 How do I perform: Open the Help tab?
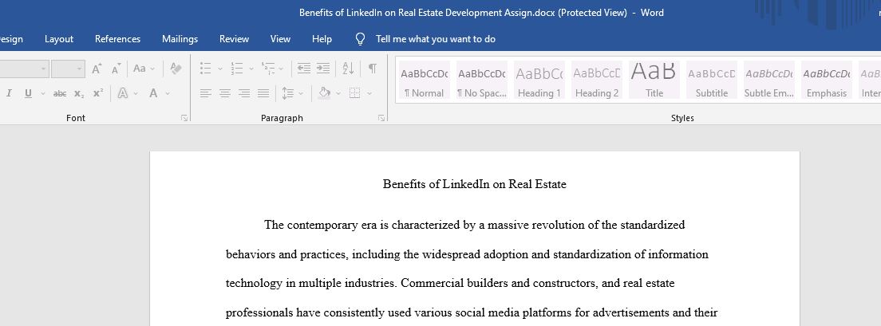(x=322, y=39)
